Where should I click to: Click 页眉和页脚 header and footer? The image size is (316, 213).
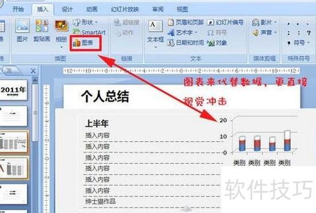[186, 22]
